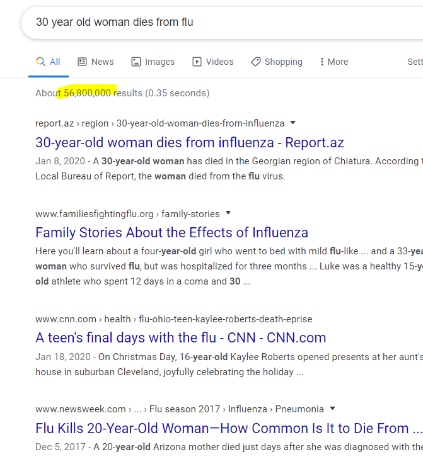Open 'Family Stories About the Effects of Influenza'

click(171, 232)
